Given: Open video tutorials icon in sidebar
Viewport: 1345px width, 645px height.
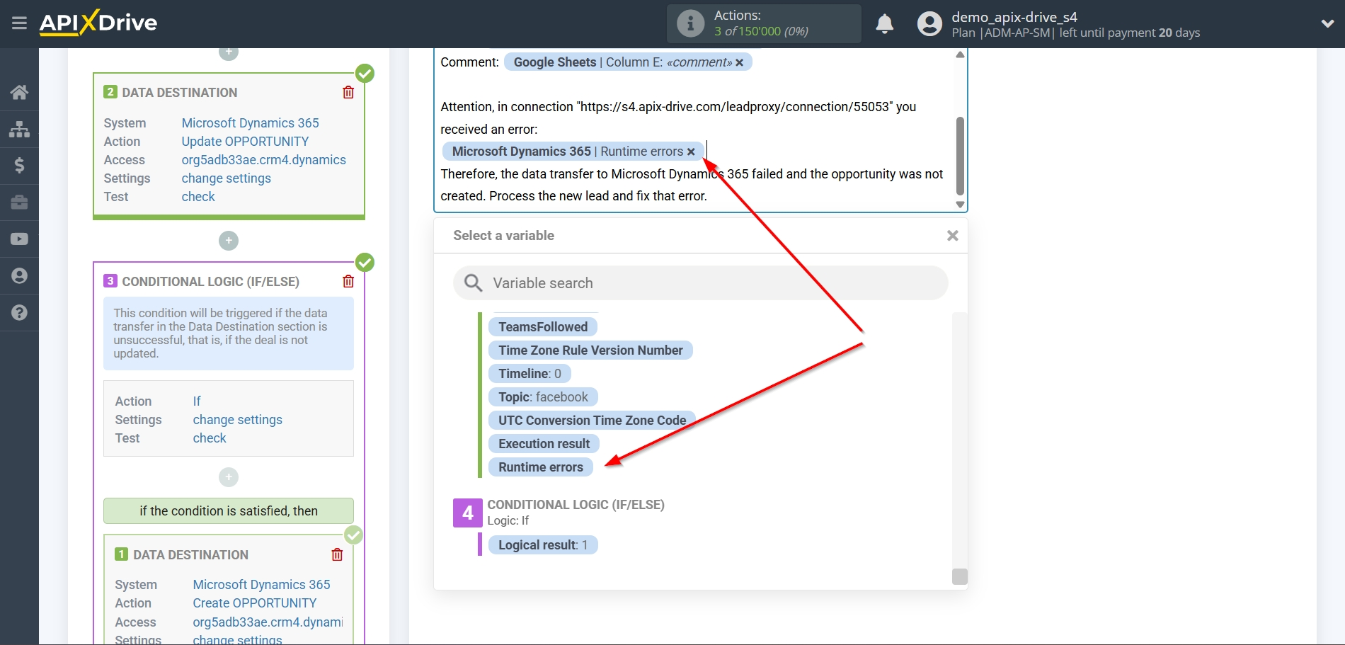Looking at the screenshot, I should 19,239.
